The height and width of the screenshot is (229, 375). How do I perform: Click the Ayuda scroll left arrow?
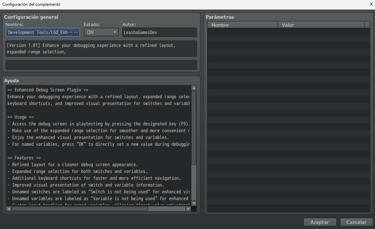tap(8, 209)
